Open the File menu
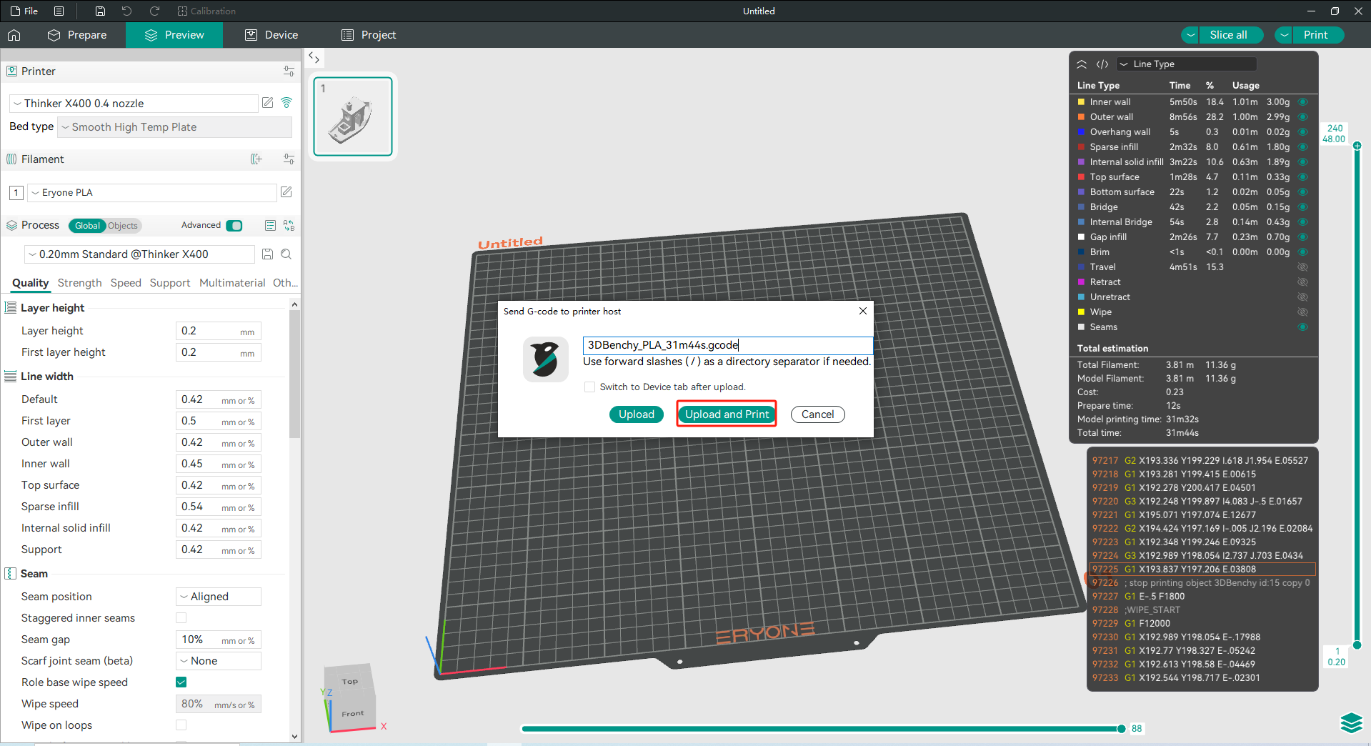 (x=25, y=11)
